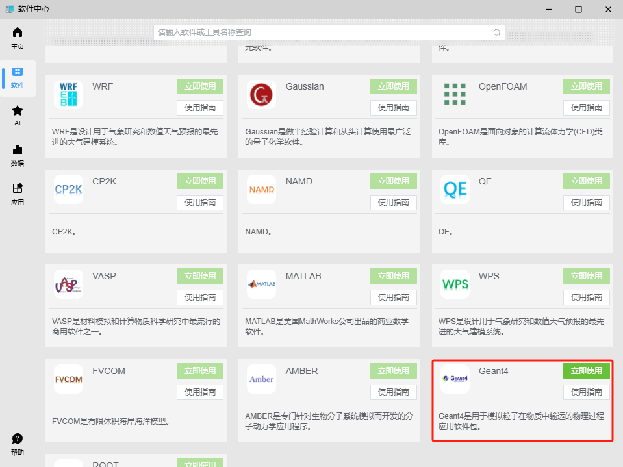Click the CP2K software logo
623x467 pixels.
coord(69,190)
